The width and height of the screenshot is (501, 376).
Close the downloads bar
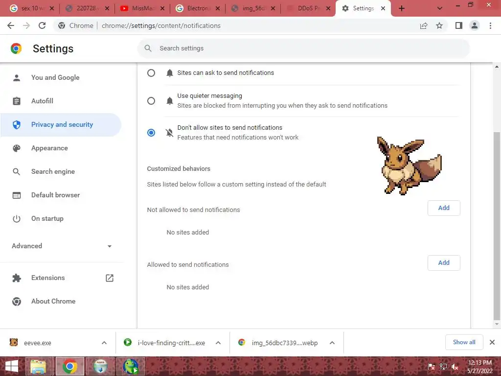coord(492,342)
